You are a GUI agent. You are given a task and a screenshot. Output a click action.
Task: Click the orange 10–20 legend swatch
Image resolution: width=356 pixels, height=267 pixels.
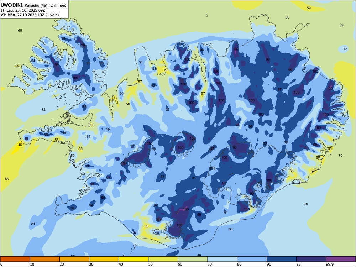[x=45, y=259]
